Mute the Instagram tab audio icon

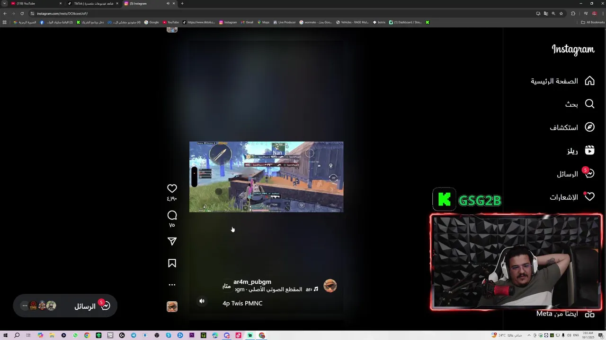click(x=168, y=3)
